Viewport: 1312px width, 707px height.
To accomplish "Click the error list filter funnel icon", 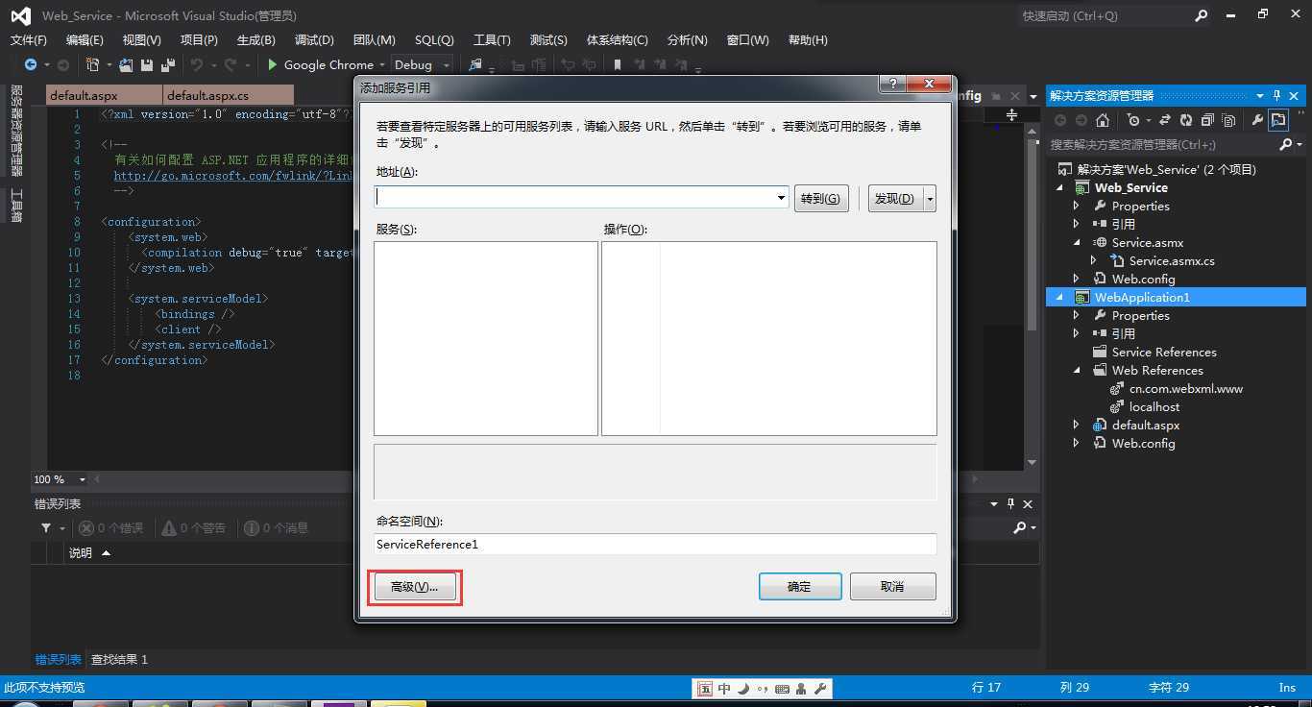I will 46,527.
